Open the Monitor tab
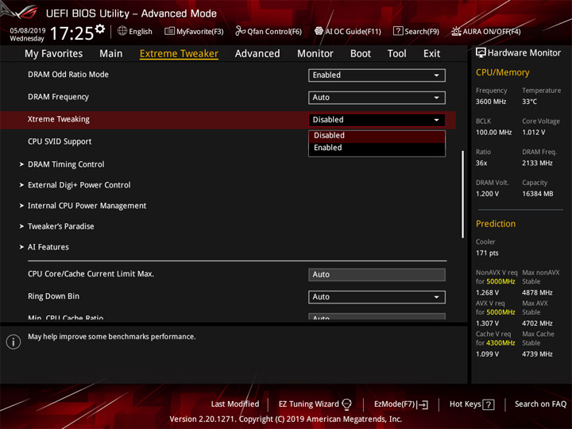 (315, 54)
